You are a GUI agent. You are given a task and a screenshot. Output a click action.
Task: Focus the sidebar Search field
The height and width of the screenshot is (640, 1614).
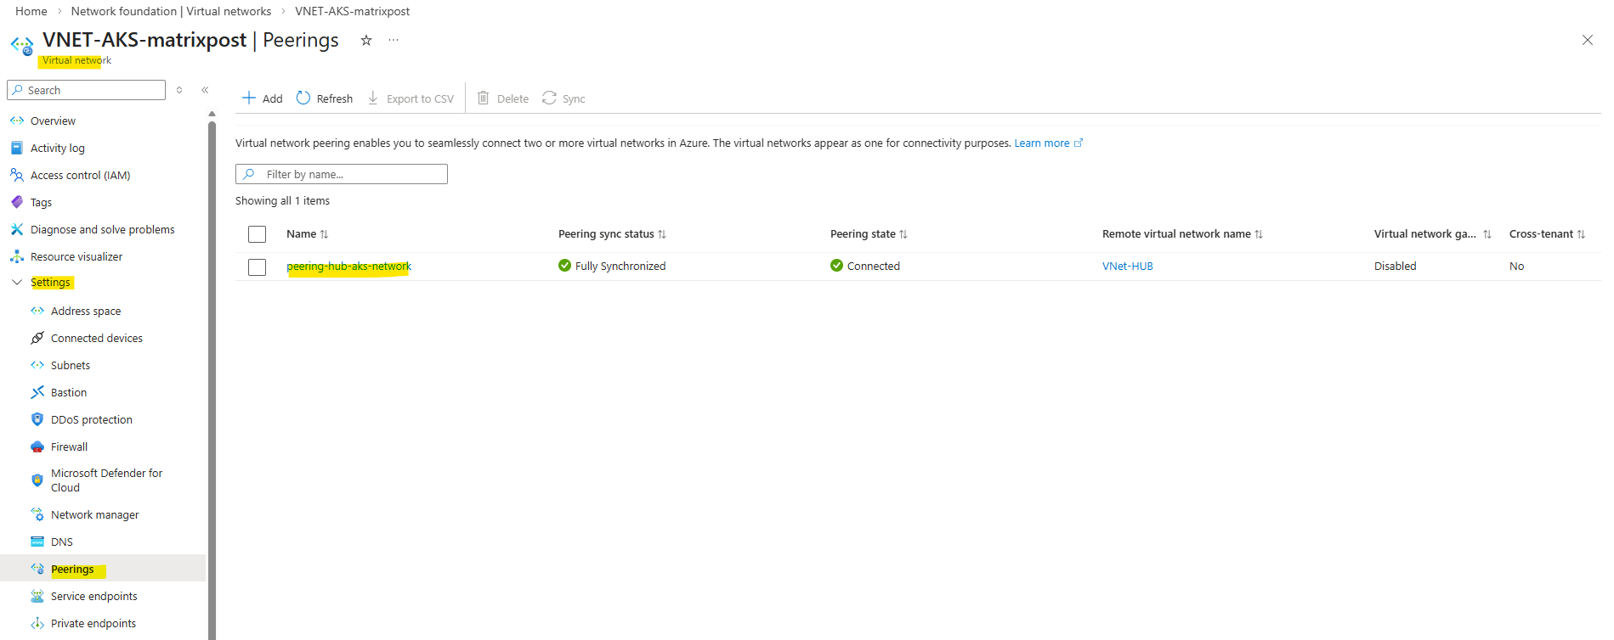tap(86, 90)
